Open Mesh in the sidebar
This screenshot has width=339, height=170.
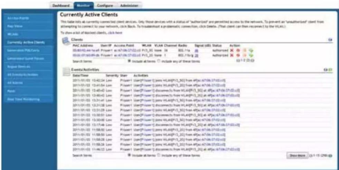click(x=28, y=91)
